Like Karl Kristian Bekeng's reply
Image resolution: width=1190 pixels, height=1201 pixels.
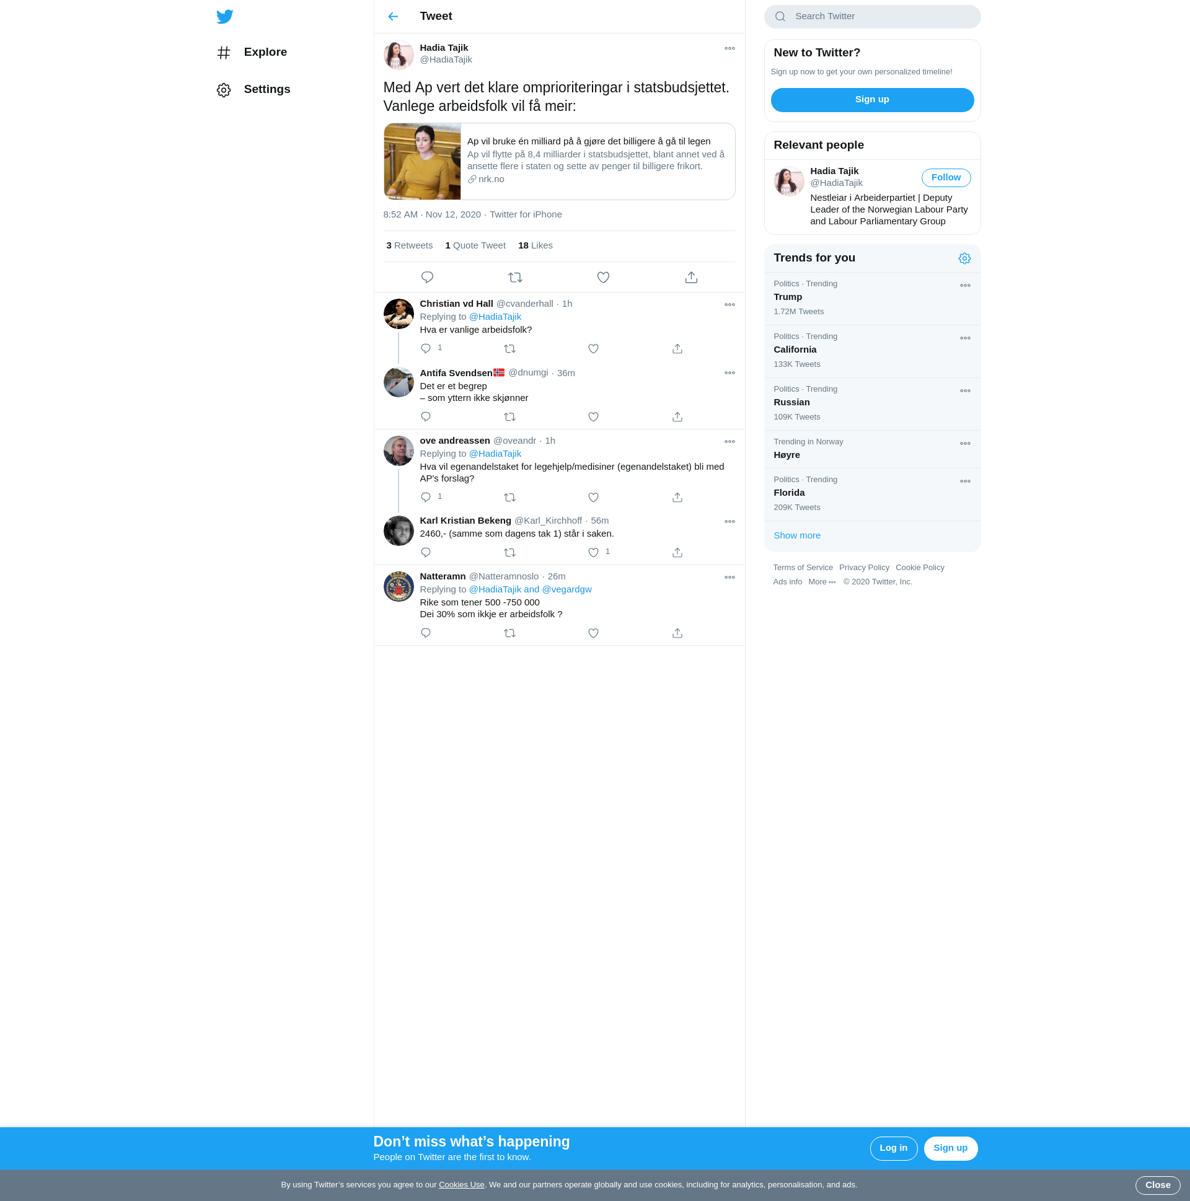click(x=593, y=553)
